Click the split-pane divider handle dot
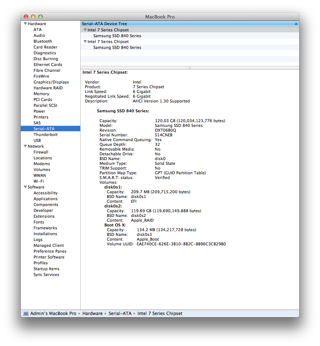The width and height of the screenshot is (320, 346). 190,68
